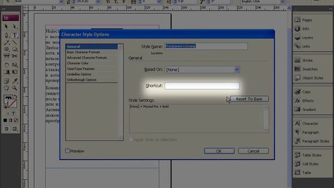The height and width of the screenshot is (188, 334).
Task: Select Character Color category
Action: tap(92, 63)
